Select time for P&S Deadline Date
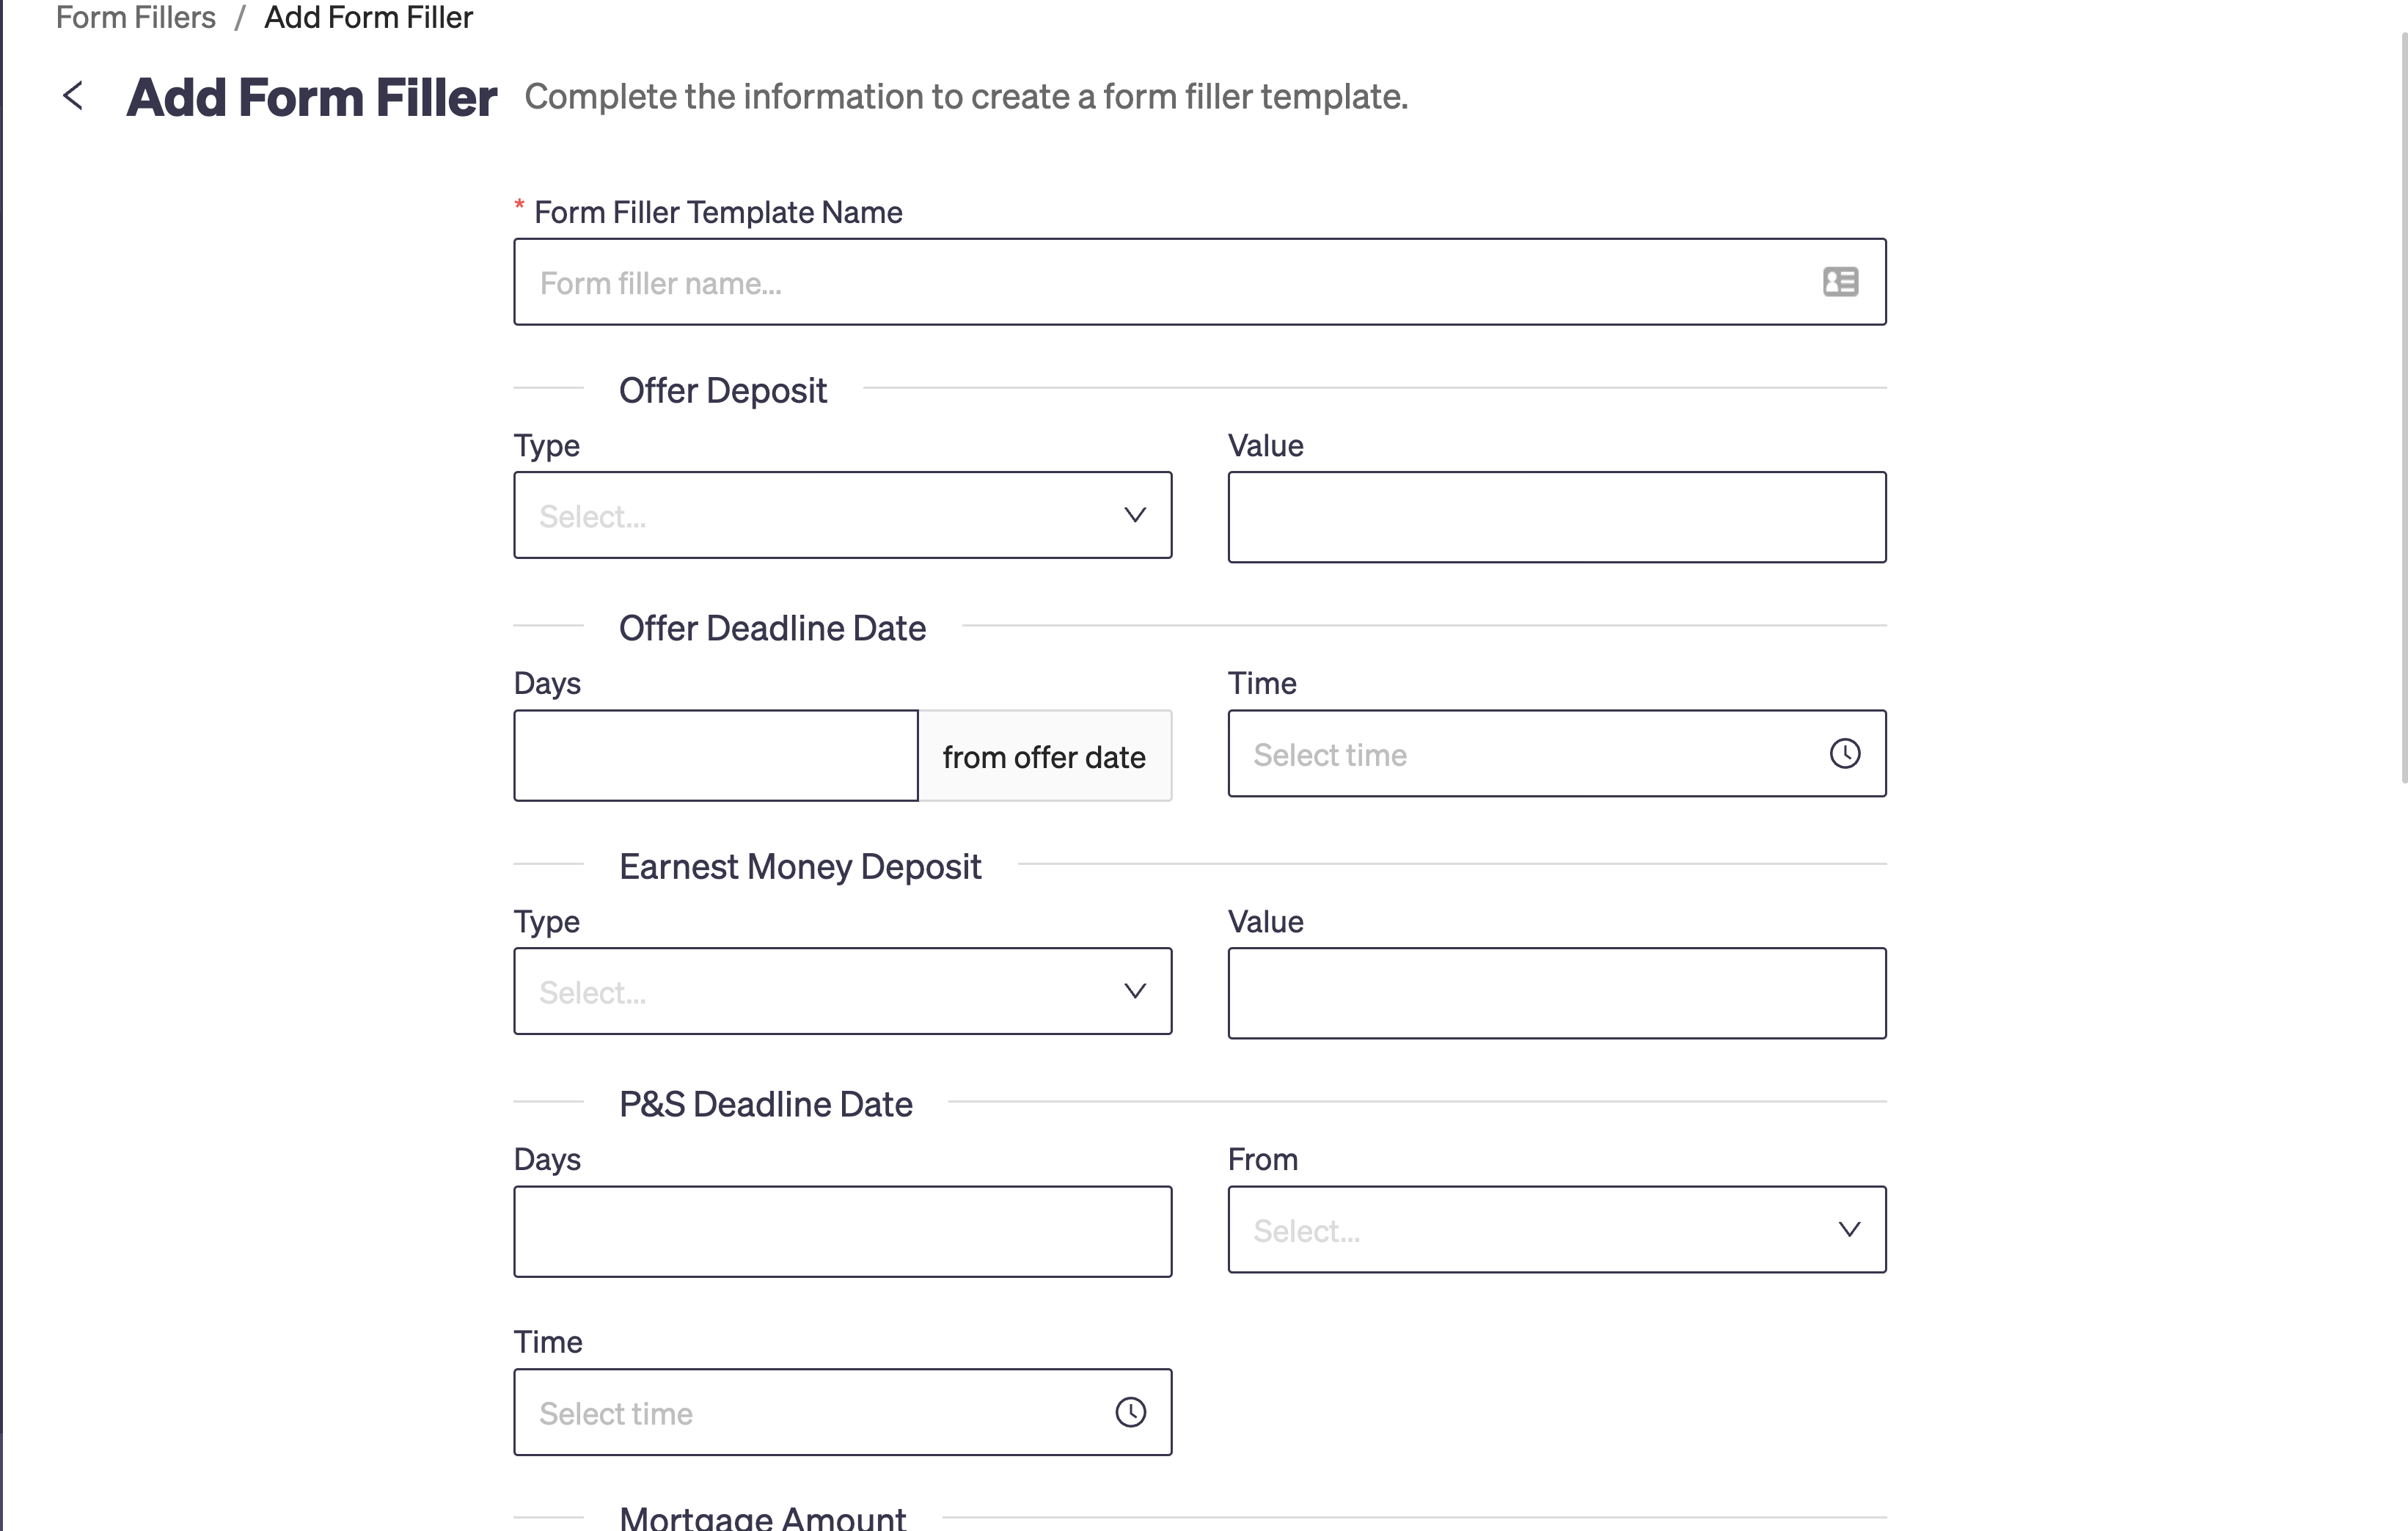Image resolution: width=2408 pixels, height=1531 pixels. pyautogui.click(x=842, y=1412)
